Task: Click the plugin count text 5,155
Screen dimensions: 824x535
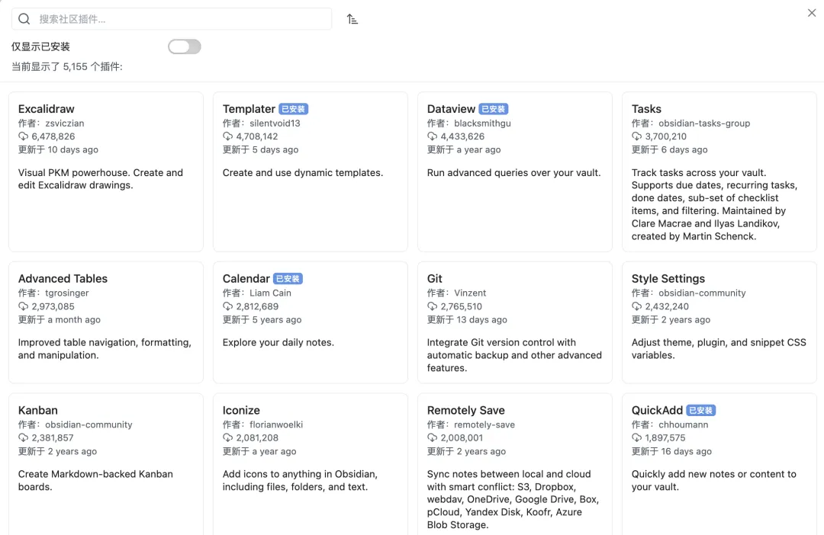Action: 75,66
